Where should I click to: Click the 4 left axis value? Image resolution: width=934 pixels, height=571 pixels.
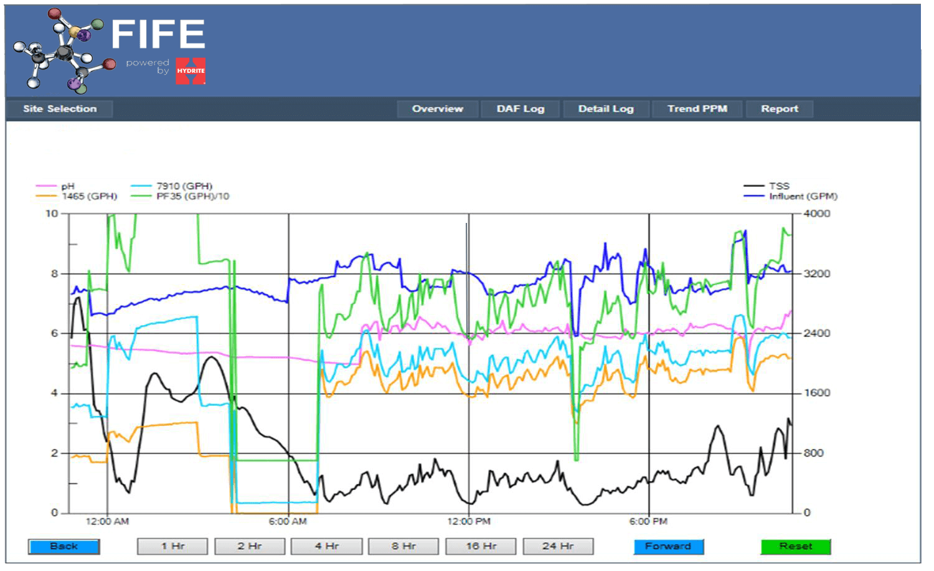click(x=54, y=393)
